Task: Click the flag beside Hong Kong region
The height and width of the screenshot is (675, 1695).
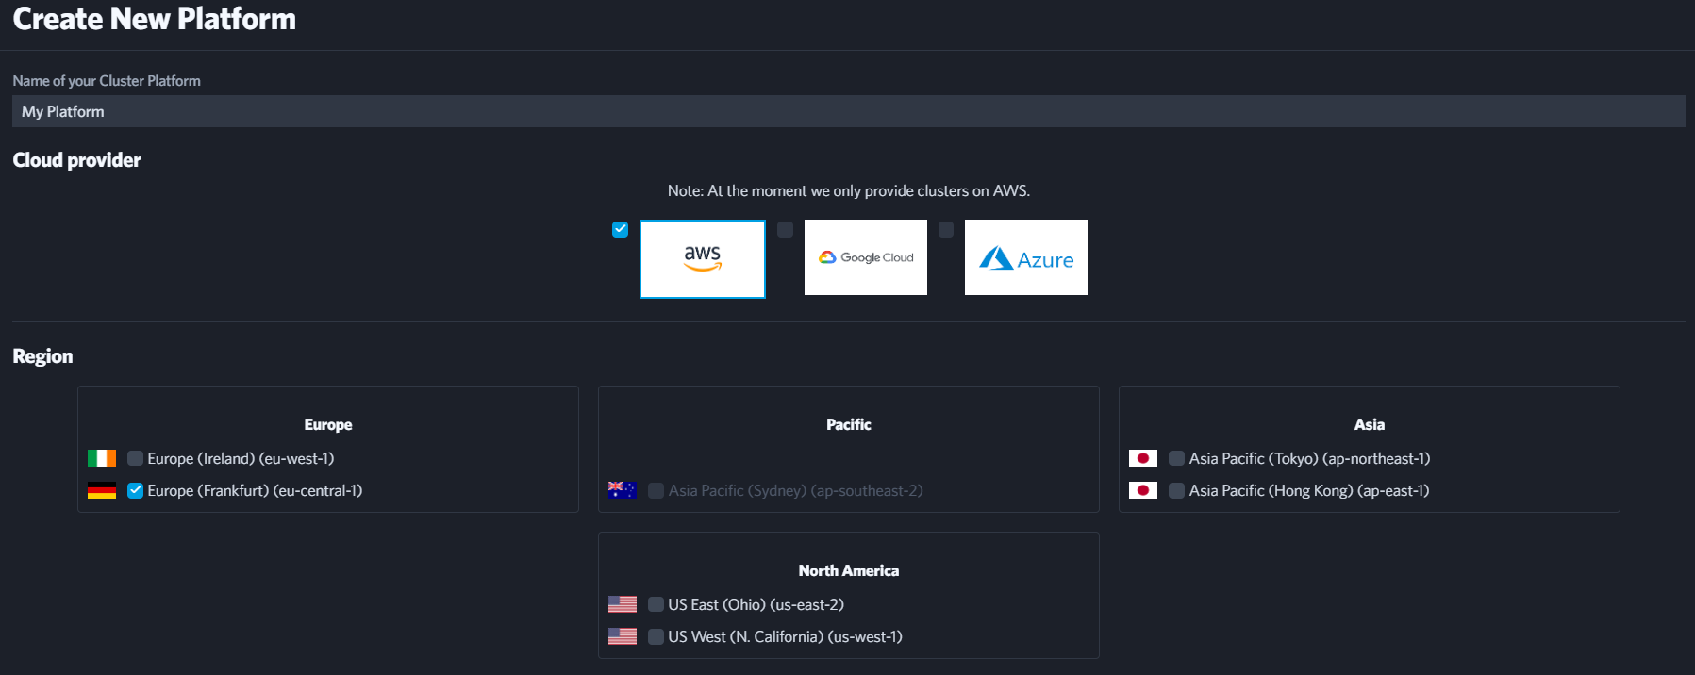Action: click(1143, 490)
